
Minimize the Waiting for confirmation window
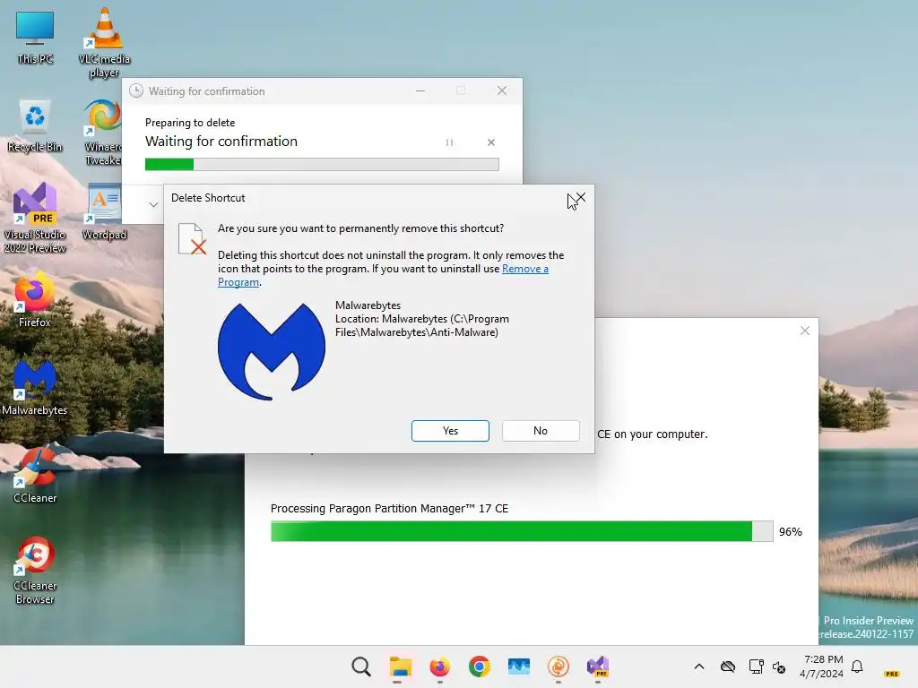point(420,90)
